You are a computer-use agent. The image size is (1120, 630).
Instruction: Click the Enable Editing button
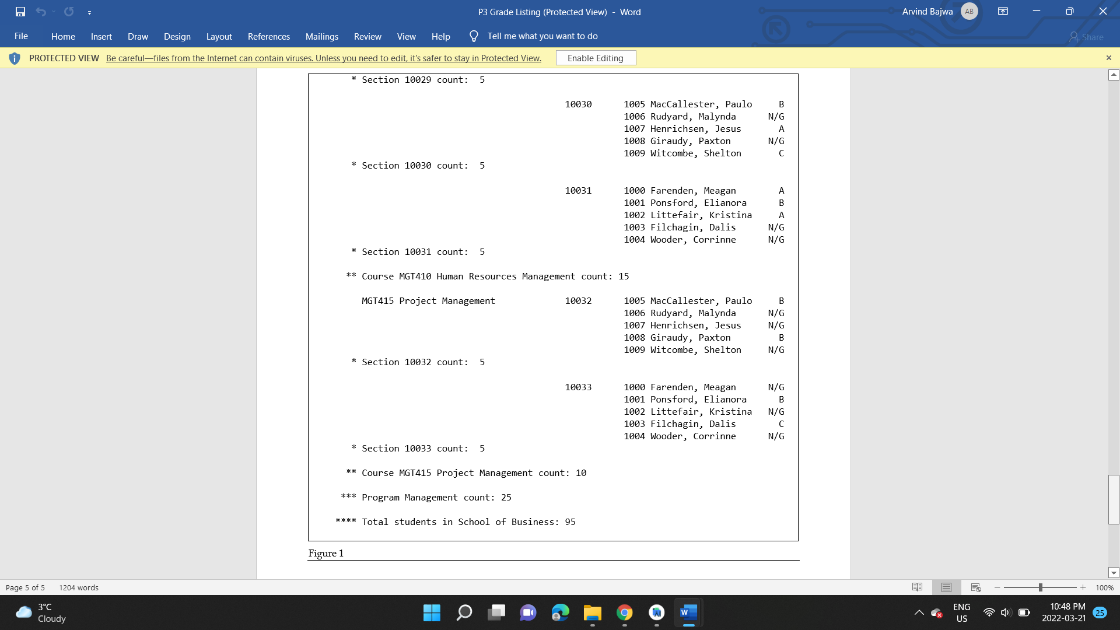coord(596,58)
